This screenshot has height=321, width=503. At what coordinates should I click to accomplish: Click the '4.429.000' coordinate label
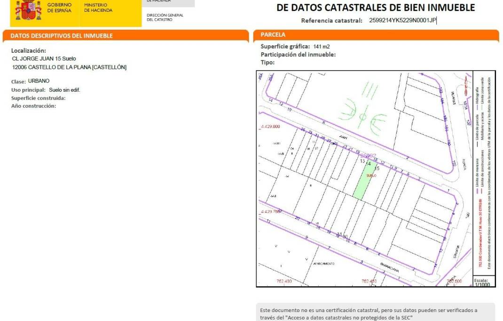[x=270, y=127]
